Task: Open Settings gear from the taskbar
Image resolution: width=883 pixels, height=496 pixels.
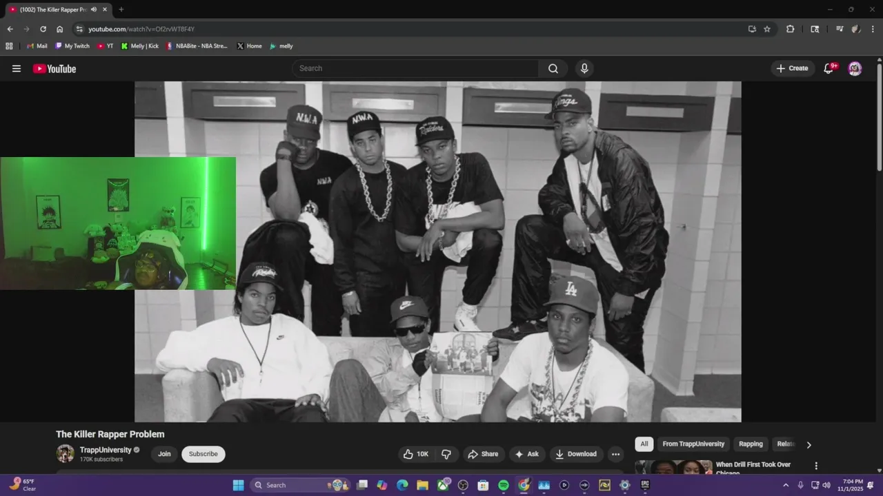Action: click(625, 485)
